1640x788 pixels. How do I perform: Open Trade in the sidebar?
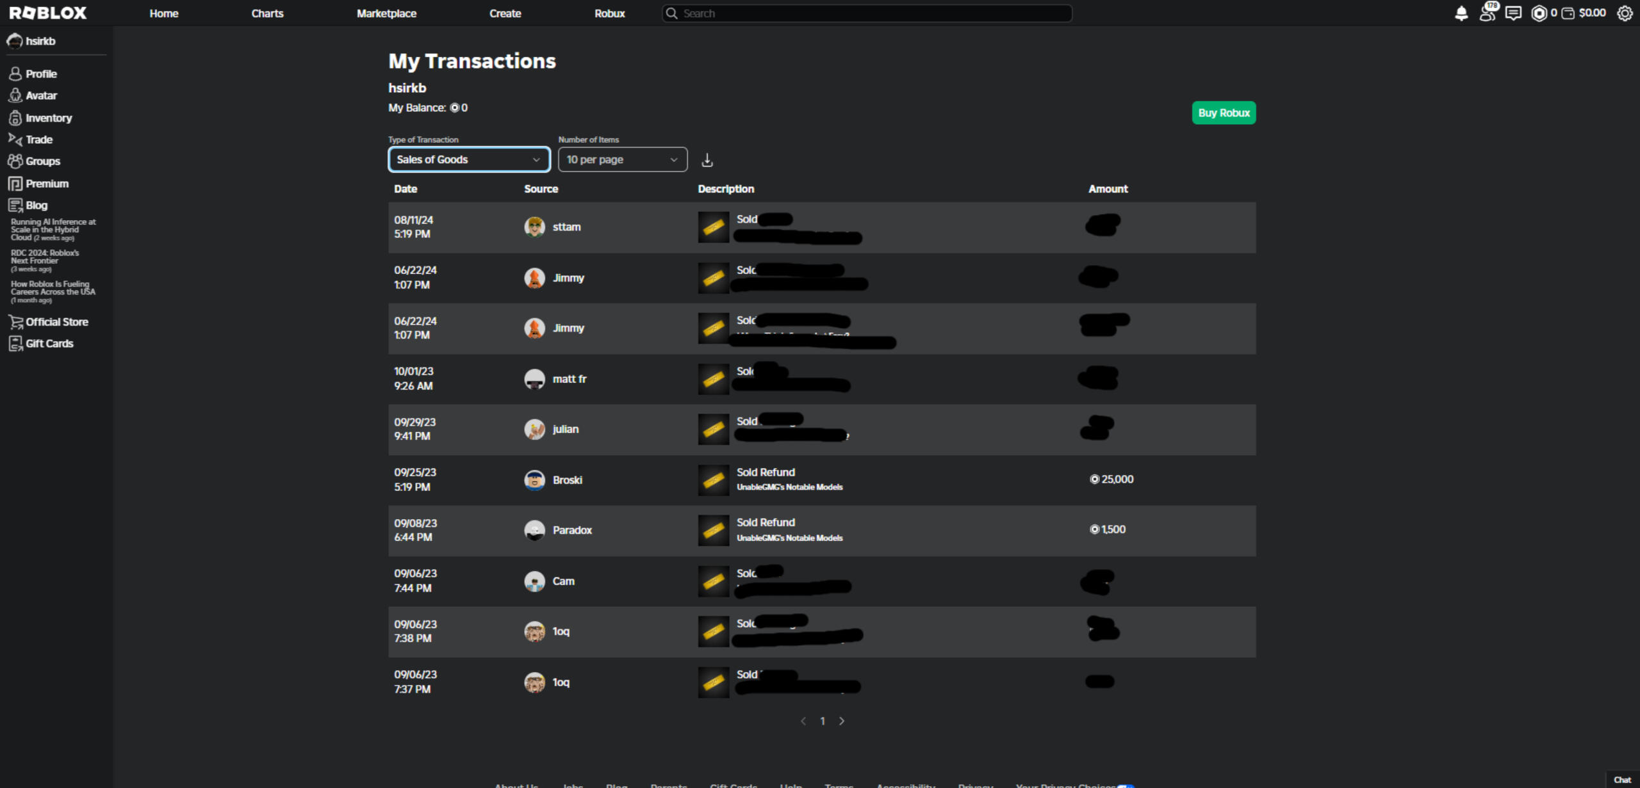point(30,139)
